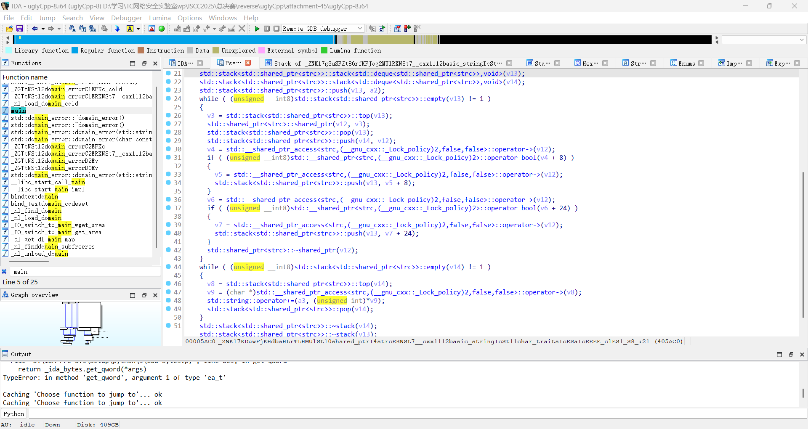This screenshot has height=429, width=808.
Task: Toggle breakpoint dot on line 24
Action: pyautogui.click(x=168, y=98)
